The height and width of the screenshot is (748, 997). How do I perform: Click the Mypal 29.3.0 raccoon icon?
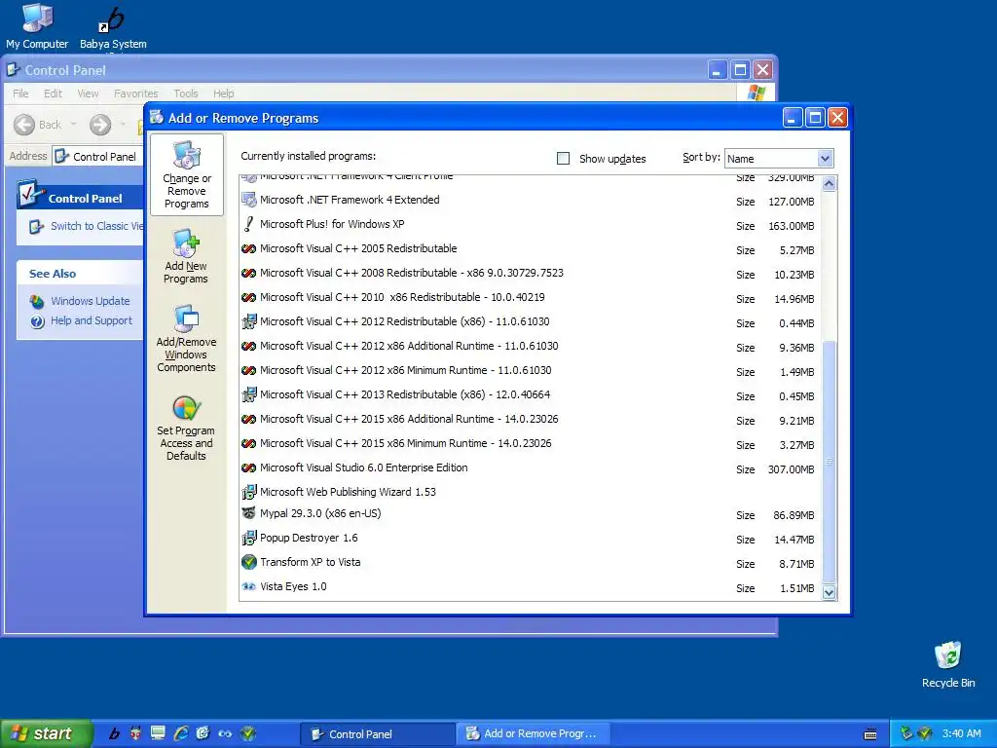click(x=248, y=513)
